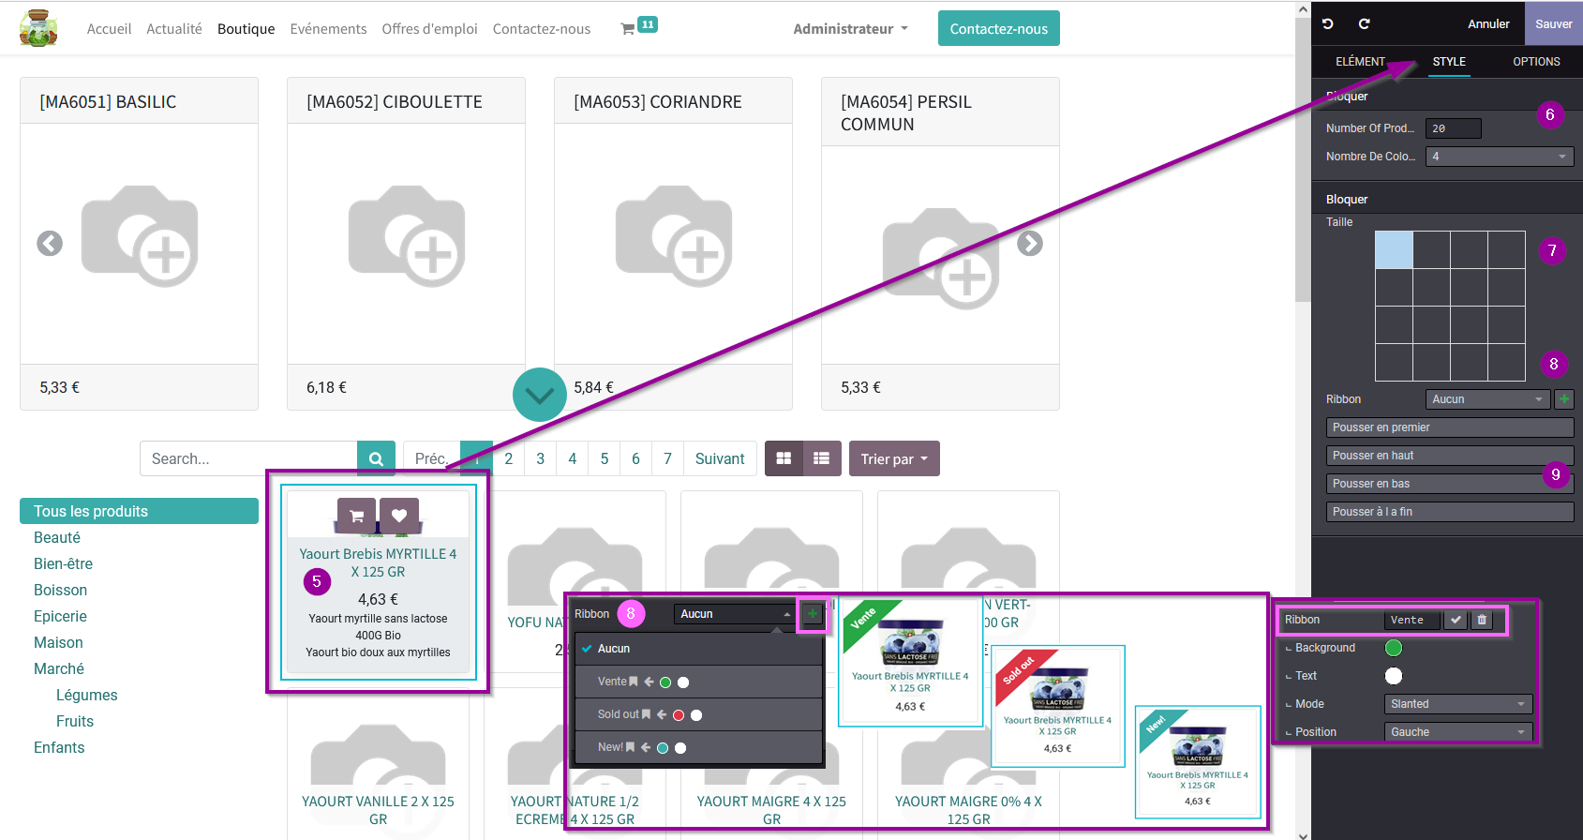Click red circle in Sold out row

pos(679,715)
